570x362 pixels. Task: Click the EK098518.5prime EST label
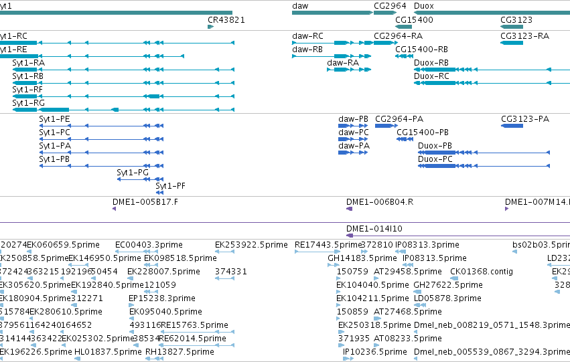click(181, 258)
